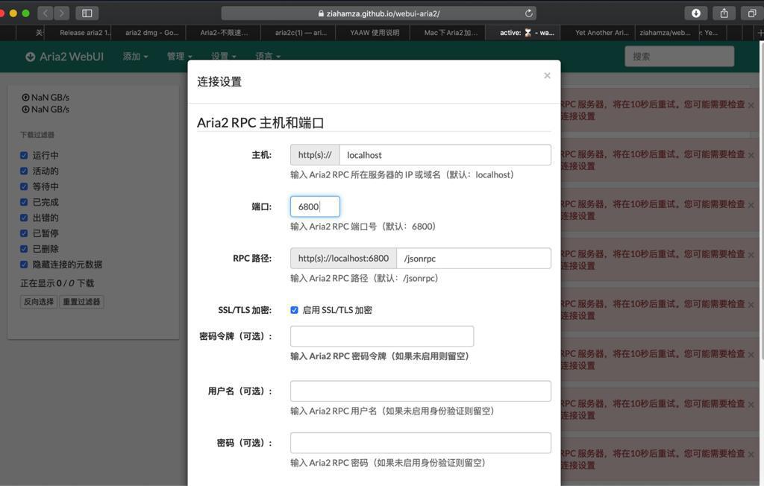The height and width of the screenshot is (486, 764).
Task: Open the Safari downloads button
Action: point(696,13)
